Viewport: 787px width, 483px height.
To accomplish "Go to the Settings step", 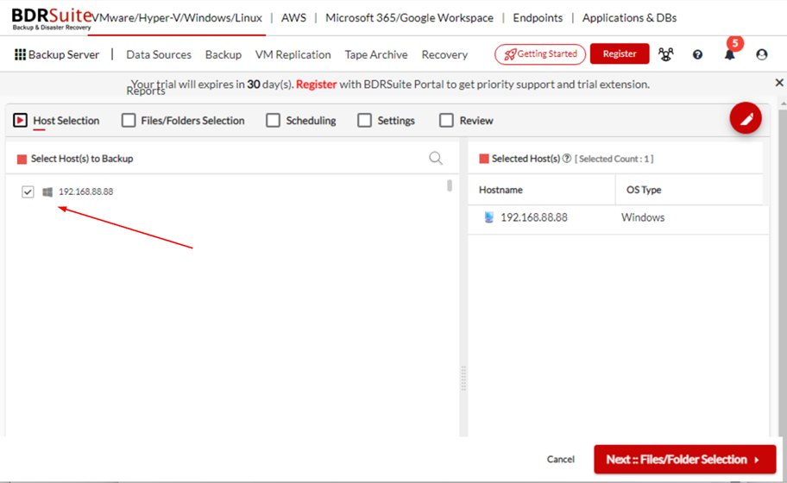I will [x=396, y=121].
